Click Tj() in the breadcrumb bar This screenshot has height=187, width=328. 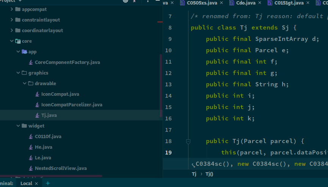pos(209,174)
